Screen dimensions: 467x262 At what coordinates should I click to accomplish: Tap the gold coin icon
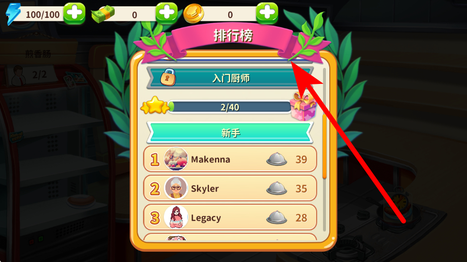194,14
